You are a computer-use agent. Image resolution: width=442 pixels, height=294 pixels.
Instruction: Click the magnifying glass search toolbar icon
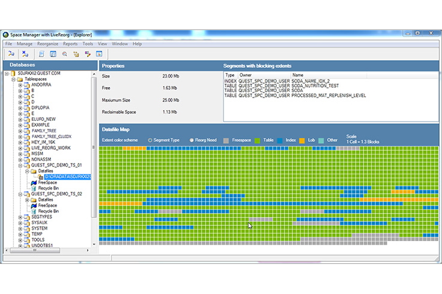coord(65,54)
